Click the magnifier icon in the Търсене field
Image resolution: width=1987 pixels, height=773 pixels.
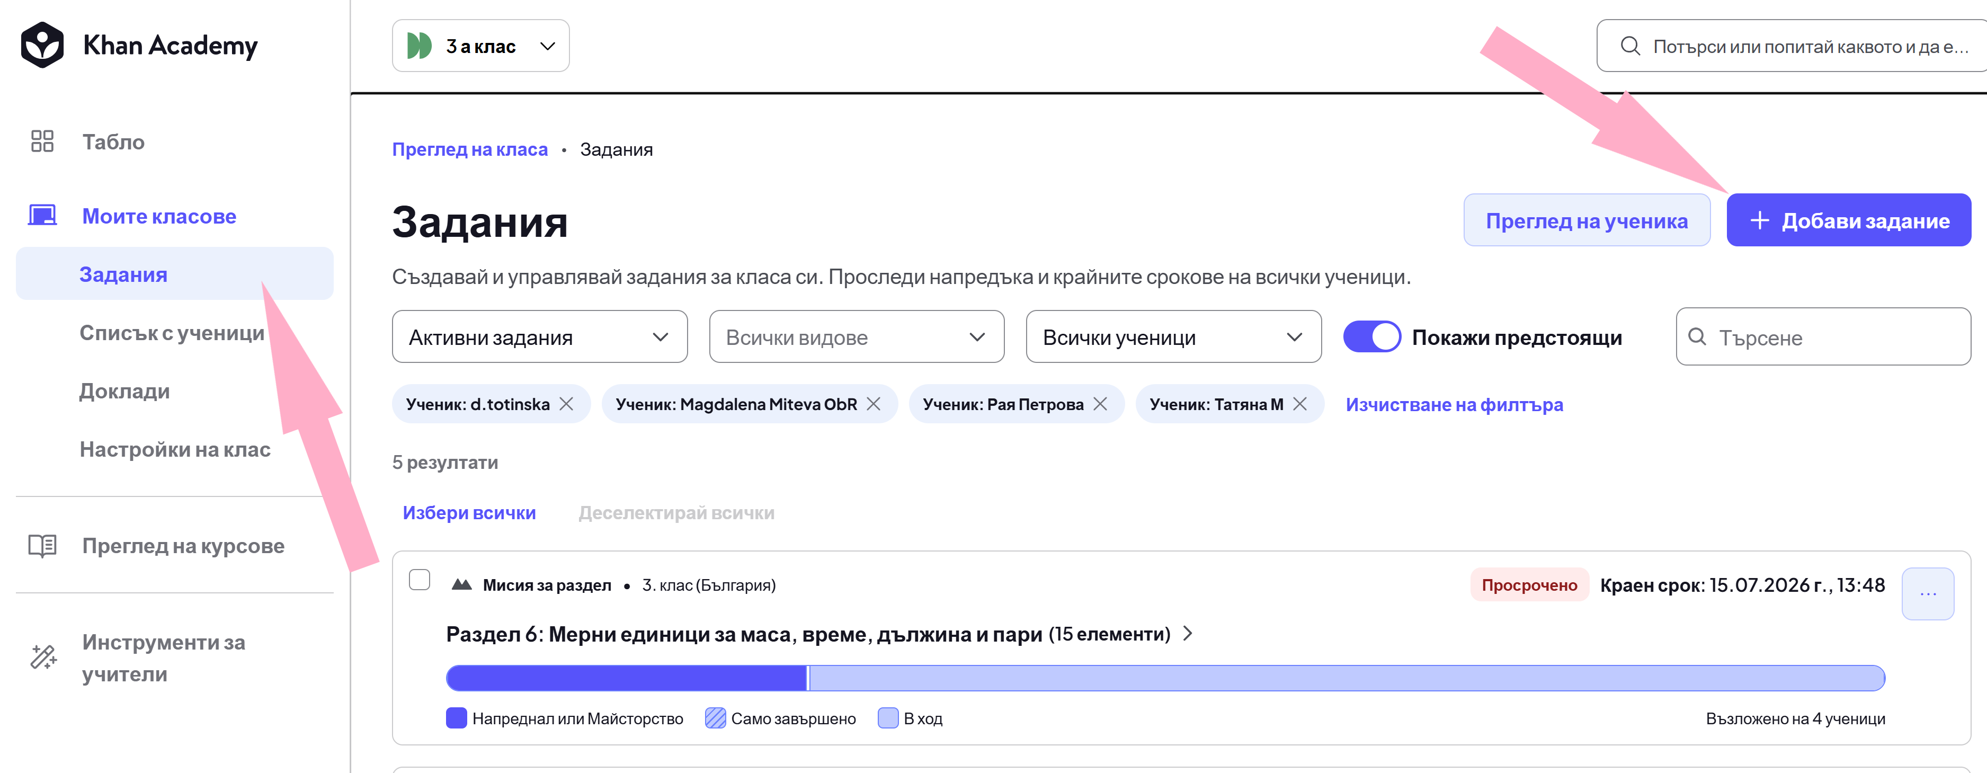point(1697,337)
